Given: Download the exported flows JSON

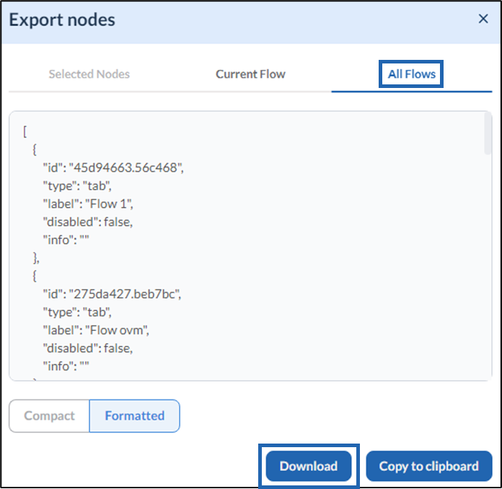Looking at the screenshot, I should tap(309, 466).
